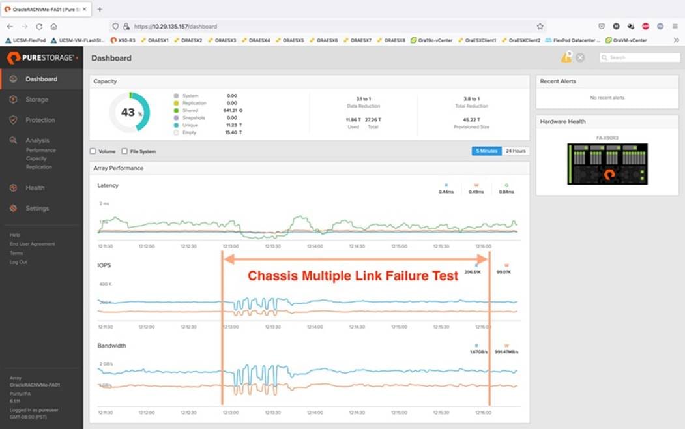The image size is (685, 429).
Task: Click the 43% capacity donut chart
Action: tap(129, 112)
